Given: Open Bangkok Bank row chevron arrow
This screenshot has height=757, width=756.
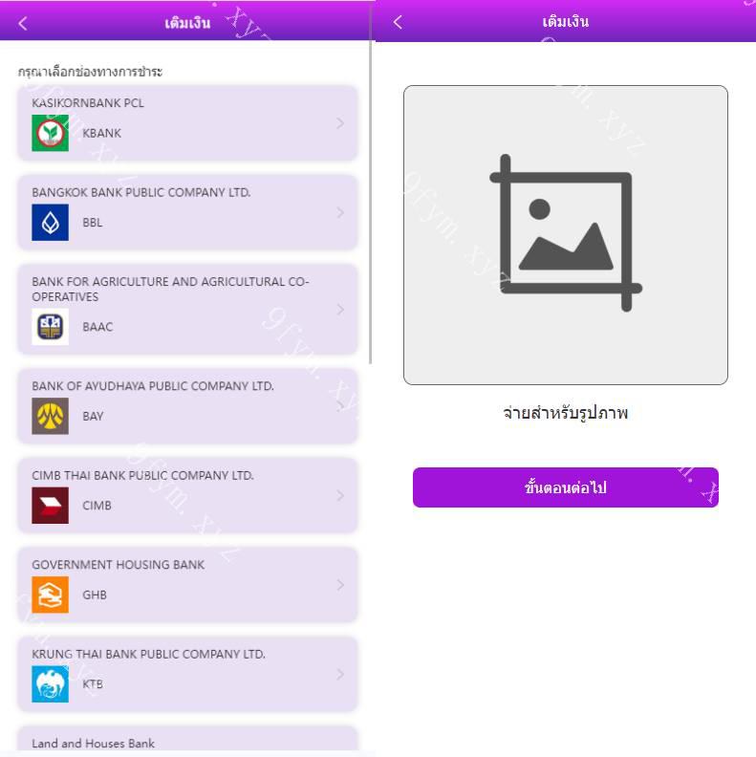Looking at the screenshot, I should tap(340, 212).
